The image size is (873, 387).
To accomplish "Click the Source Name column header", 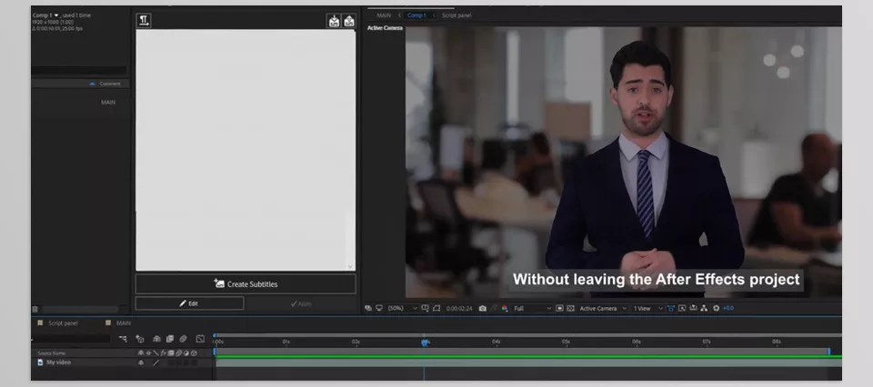I will pos(51,353).
